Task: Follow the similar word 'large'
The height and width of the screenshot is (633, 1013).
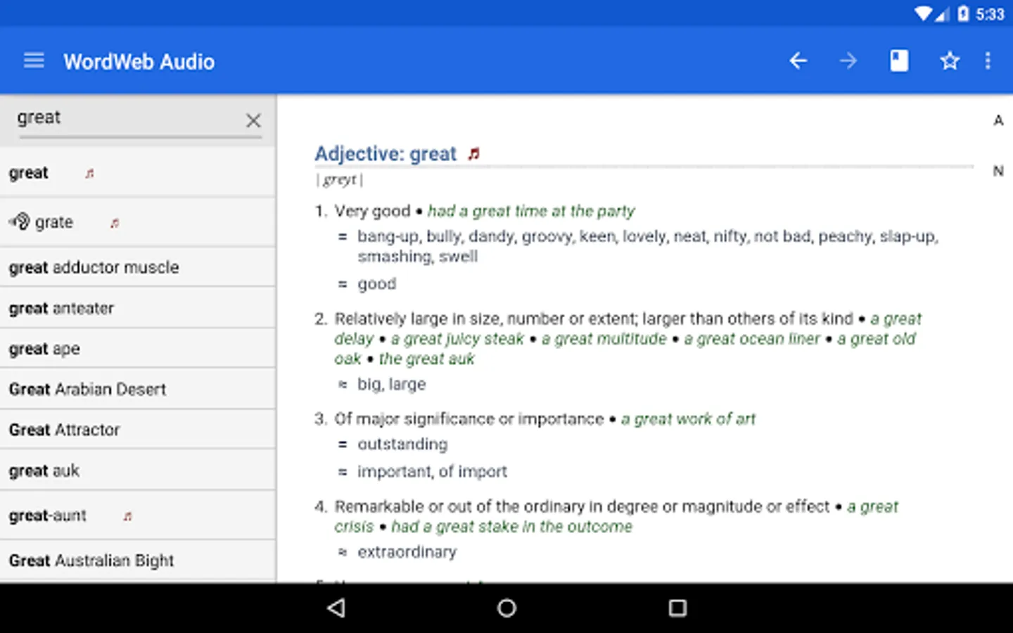Action: coord(407,385)
